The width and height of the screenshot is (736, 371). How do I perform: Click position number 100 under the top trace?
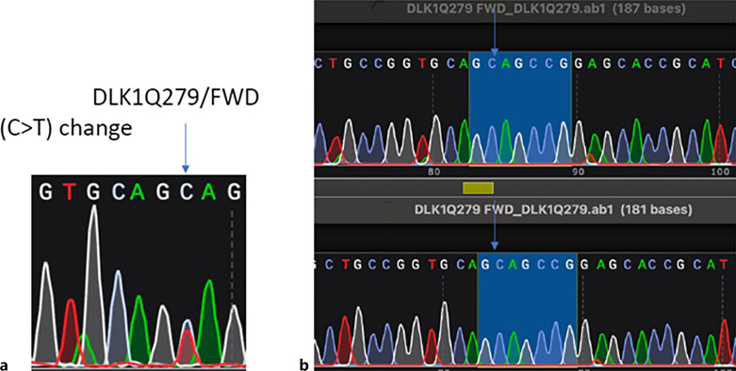click(720, 172)
